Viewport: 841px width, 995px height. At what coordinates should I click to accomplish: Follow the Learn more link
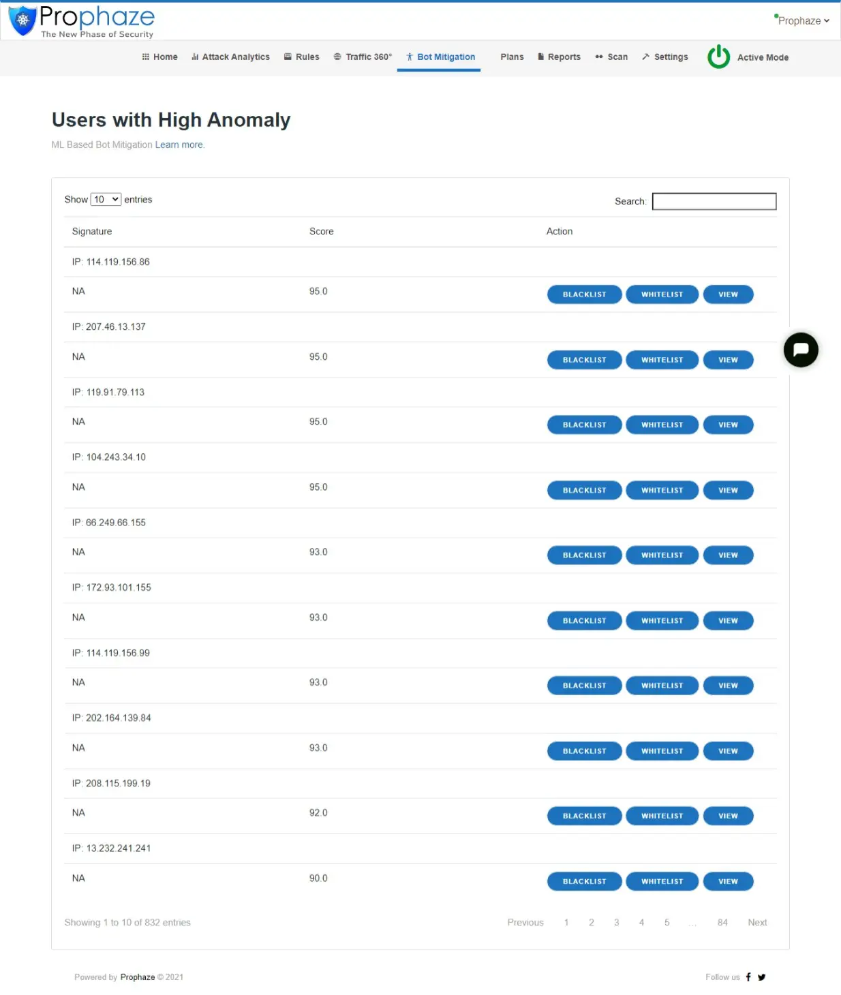pos(179,144)
